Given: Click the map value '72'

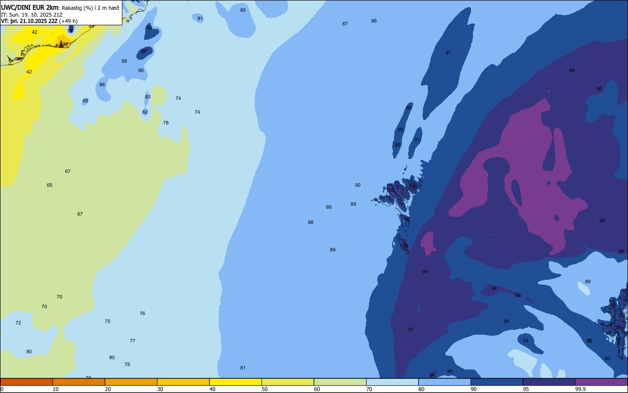Looking at the screenshot, I should point(18,323).
